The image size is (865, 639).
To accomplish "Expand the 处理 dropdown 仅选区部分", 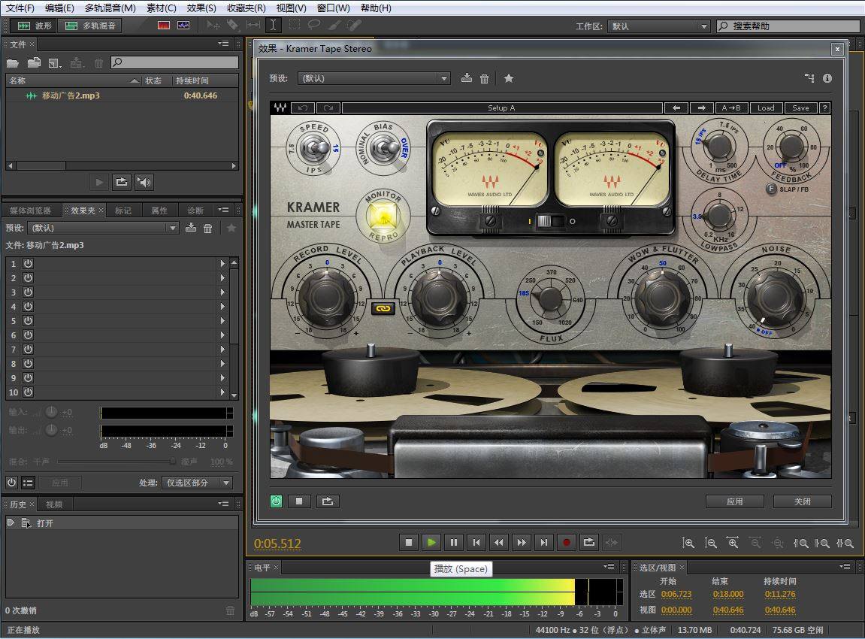I will pos(198,483).
